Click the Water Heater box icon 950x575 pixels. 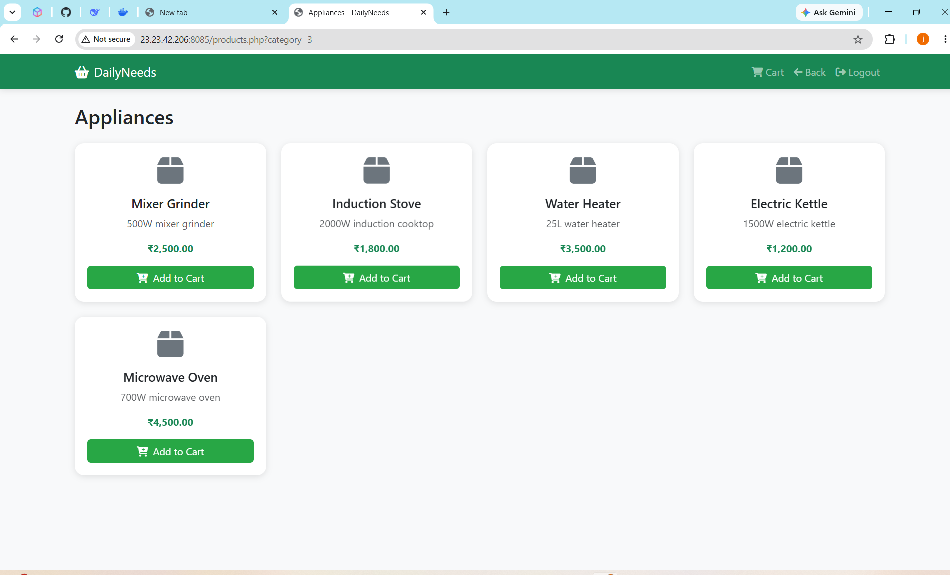pyautogui.click(x=583, y=170)
